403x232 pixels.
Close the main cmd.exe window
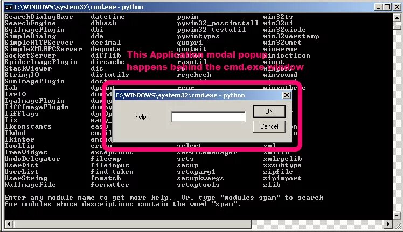[397, 7]
